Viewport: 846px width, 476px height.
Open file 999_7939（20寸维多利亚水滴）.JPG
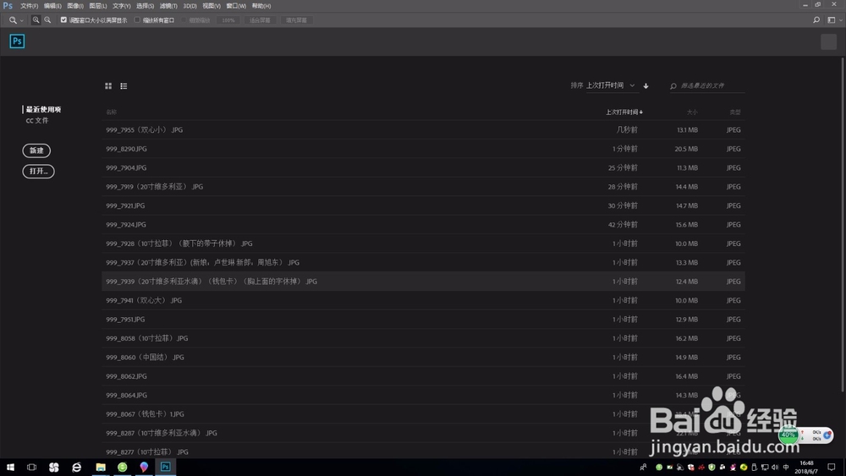pos(423,282)
